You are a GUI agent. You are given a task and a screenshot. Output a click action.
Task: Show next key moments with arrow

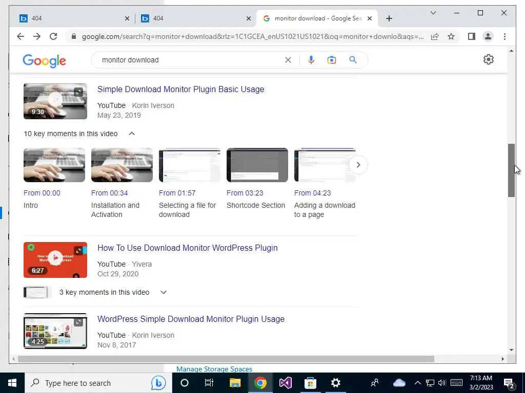tap(358, 165)
